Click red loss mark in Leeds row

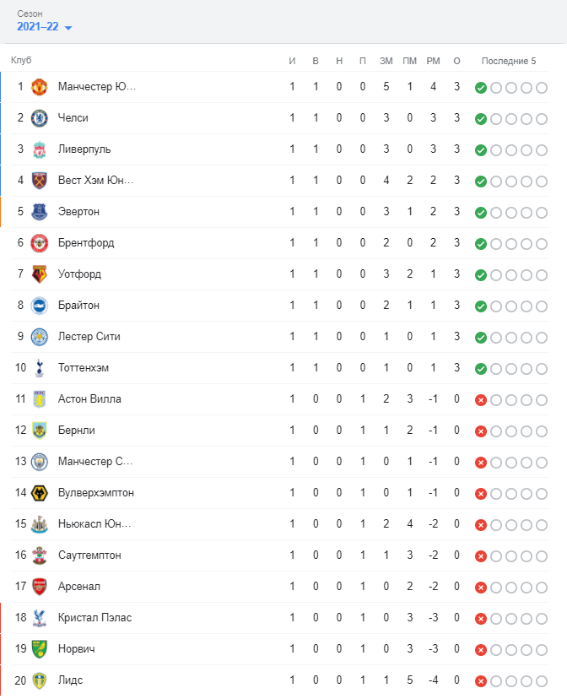(x=481, y=681)
